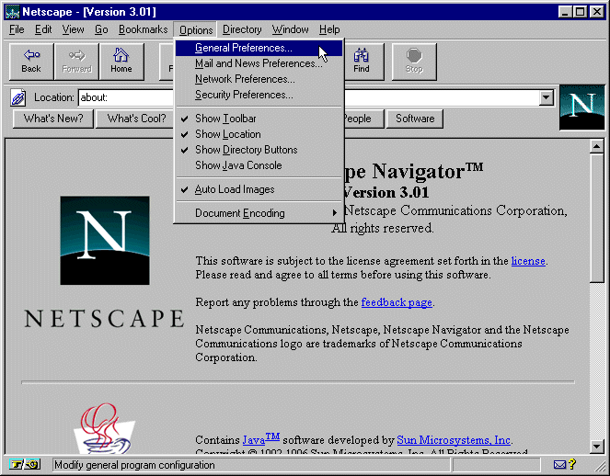Image resolution: width=610 pixels, height=476 pixels.
Task: Click the vertical scrollbar down arrow
Action: 596,446
